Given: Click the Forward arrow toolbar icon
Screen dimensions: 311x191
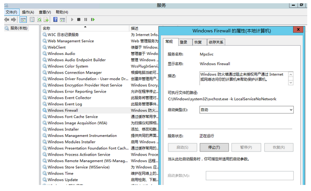Looking at the screenshot, I should pos(14,20).
